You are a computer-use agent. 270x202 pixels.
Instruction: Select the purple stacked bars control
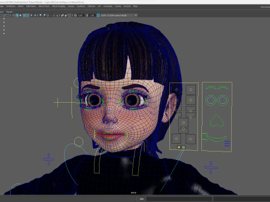coord(227,144)
